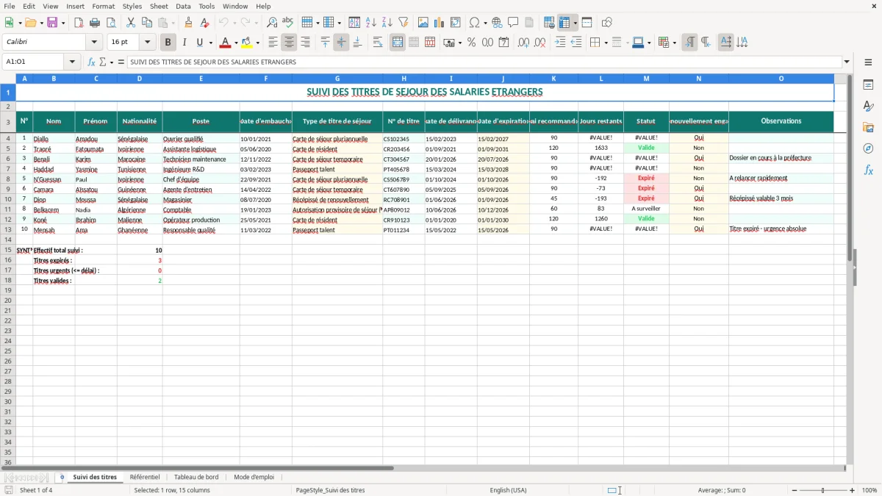Open the Borders dropdown arrow
The width and height of the screenshot is (882, 496).
(x=605, y=43)
